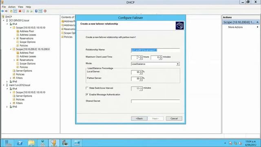This screenshot has width=261, height=147.
Task: Adjust the Partner Server percentage spinner
Action: [x=141, y=79]
